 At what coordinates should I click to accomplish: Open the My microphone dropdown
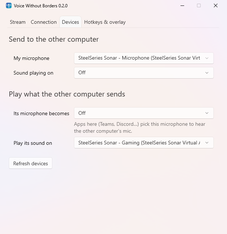(144, 58)
